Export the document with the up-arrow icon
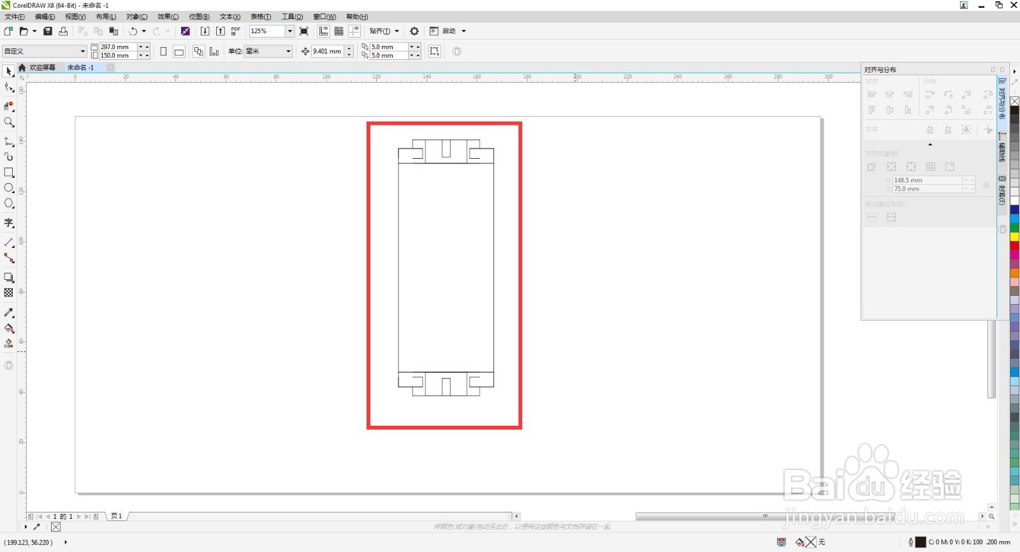This screenshot has width=1020, height=552. point(221,31)
